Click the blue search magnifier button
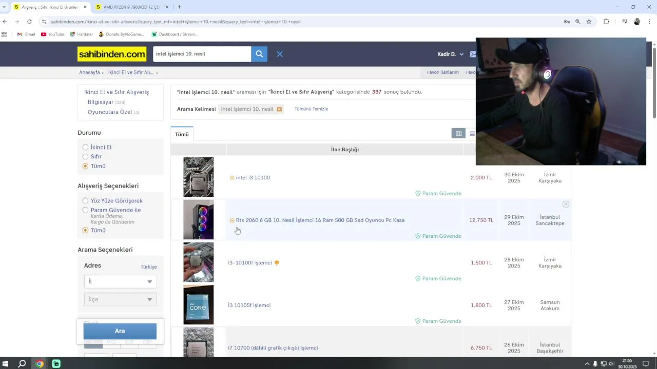This screenshot has height=369, width=657. click(259, 54)
